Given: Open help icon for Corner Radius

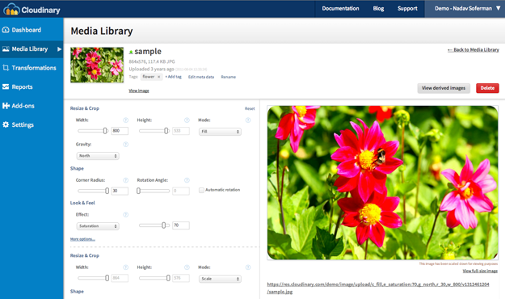Looking at the screenshot, I should click(x=125, y=180).
